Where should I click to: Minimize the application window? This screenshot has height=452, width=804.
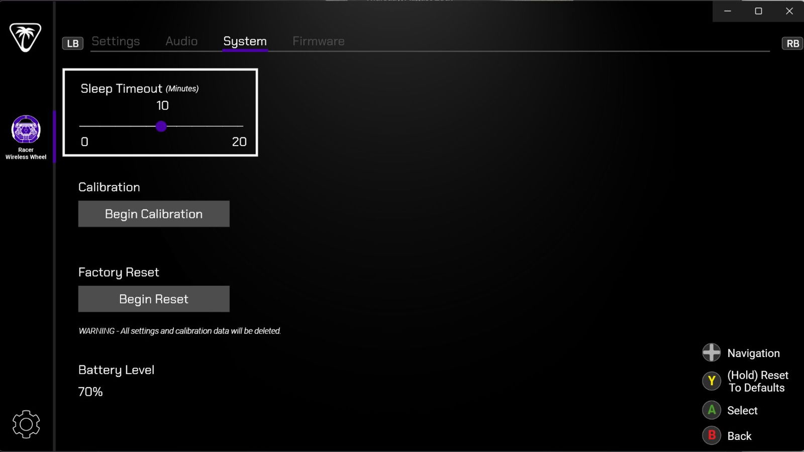728,11
